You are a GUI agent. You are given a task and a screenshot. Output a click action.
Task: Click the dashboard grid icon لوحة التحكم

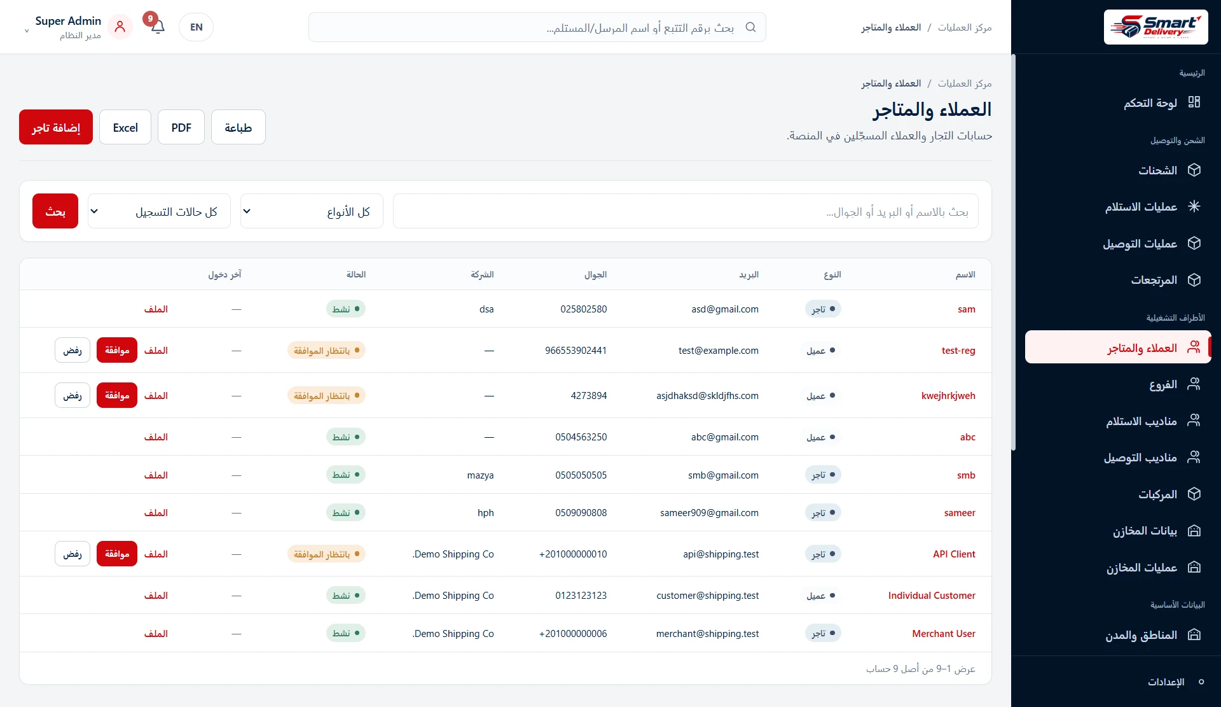coord(1194,102)
